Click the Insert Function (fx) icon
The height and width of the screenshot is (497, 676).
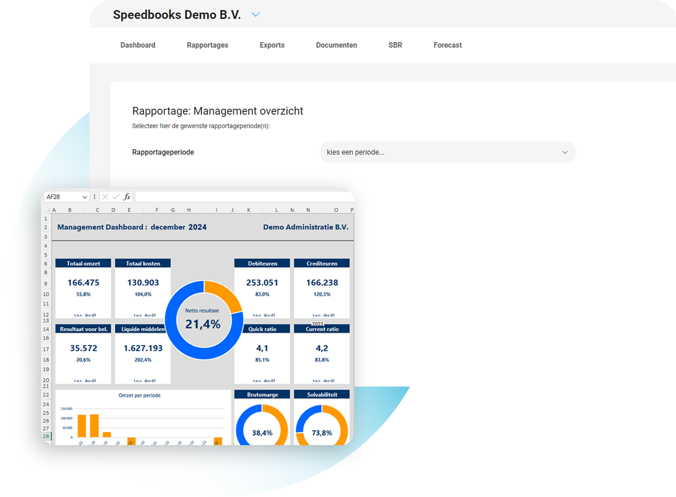[127, 197]
